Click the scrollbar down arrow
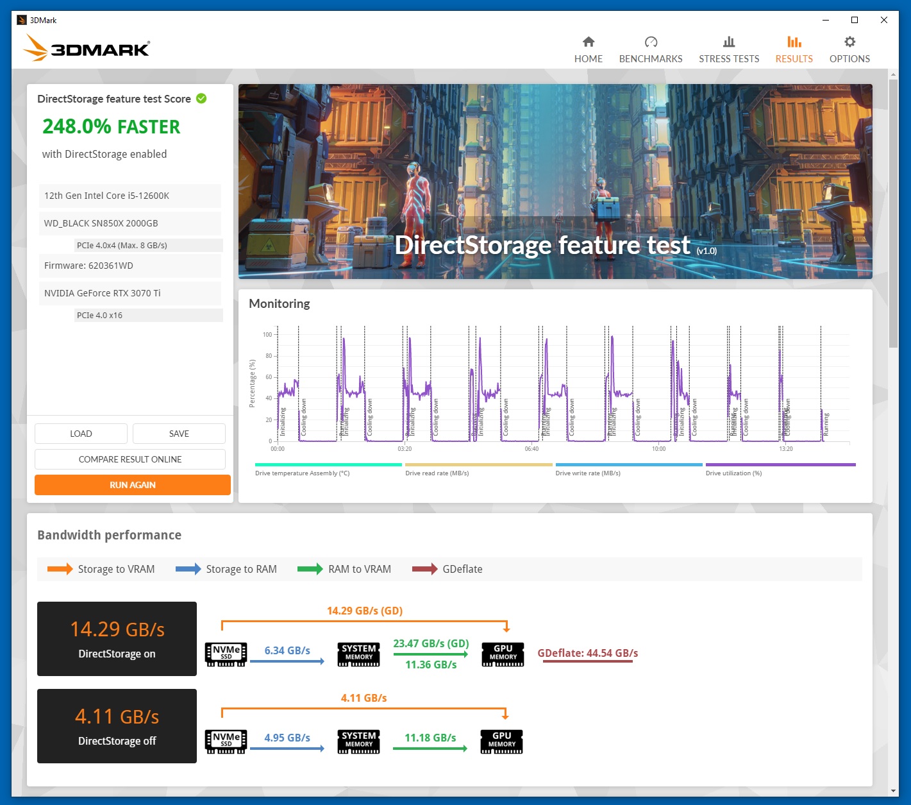911x805 pixels. point(893,791)
